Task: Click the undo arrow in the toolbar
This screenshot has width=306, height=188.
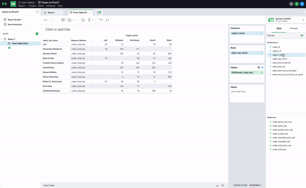Action: 46,20
